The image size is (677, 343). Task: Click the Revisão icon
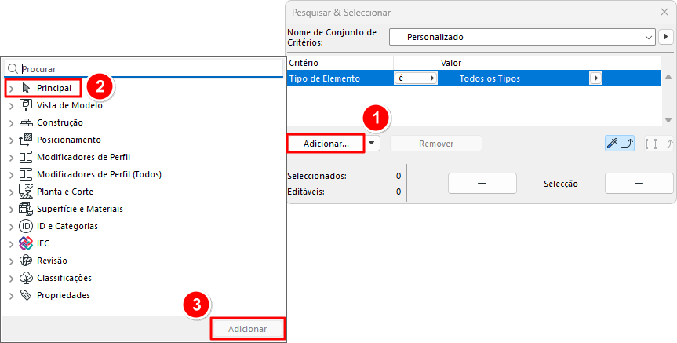click(26, 261)
